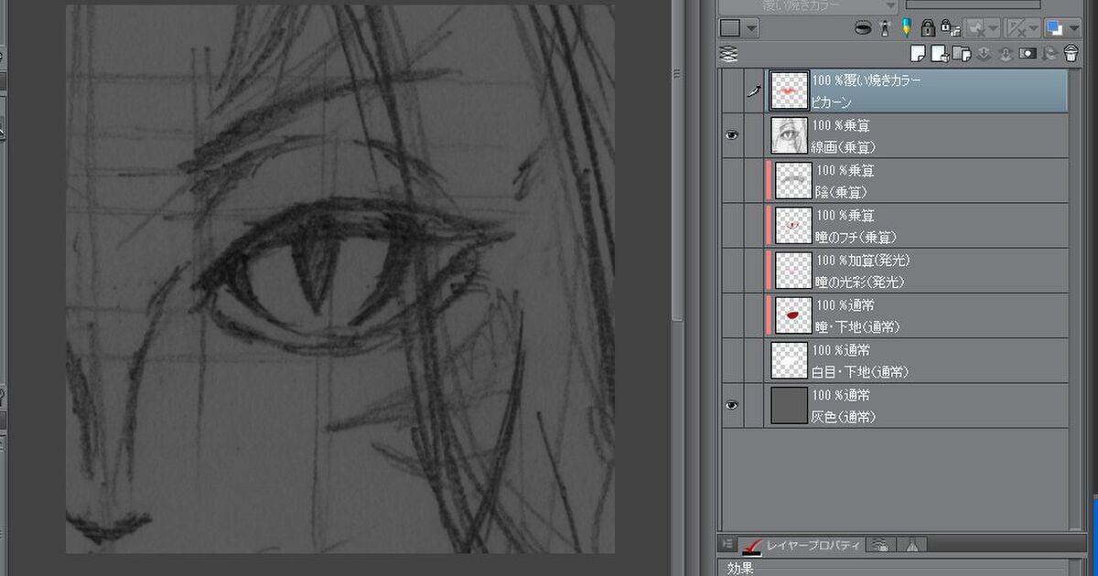The width and height of the screenshot is (1098, 576).
Task: Click the Lock Layer padlock icon
Action: 928,28
